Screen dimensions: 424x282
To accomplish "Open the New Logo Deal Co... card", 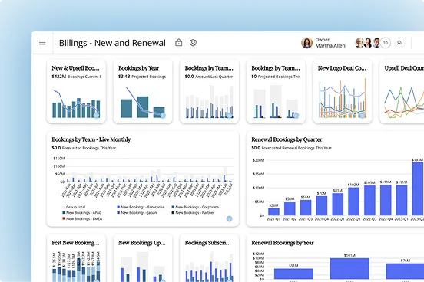I will [343, 91].
